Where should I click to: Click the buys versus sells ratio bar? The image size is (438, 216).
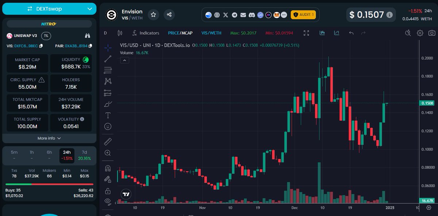coord(49,184)
